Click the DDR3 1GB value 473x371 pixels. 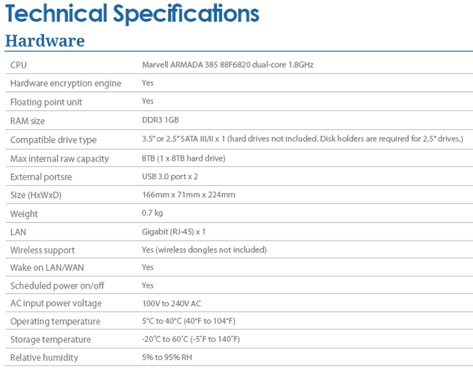[x=160, y=120]
